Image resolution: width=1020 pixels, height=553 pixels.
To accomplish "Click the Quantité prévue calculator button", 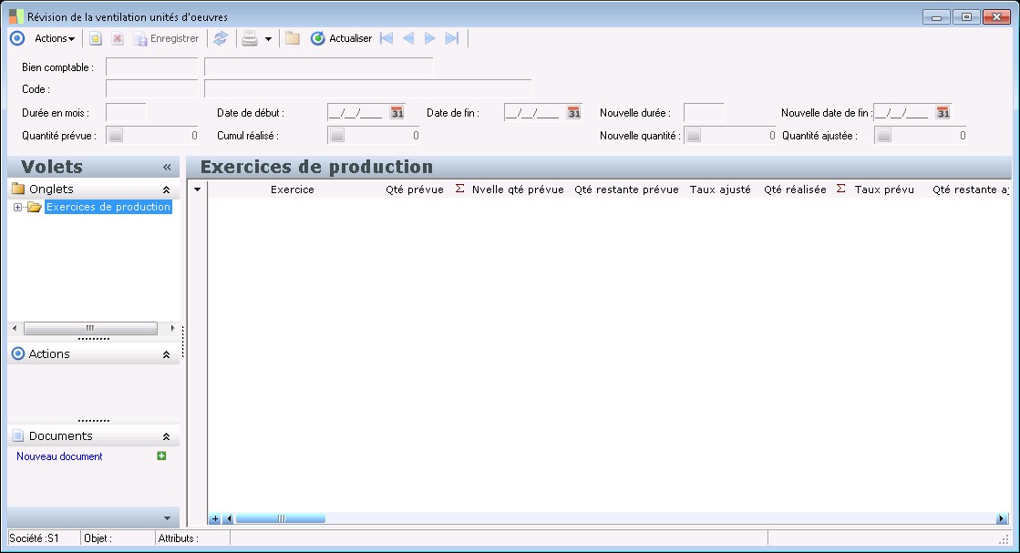I will click(x=116, y=135).
